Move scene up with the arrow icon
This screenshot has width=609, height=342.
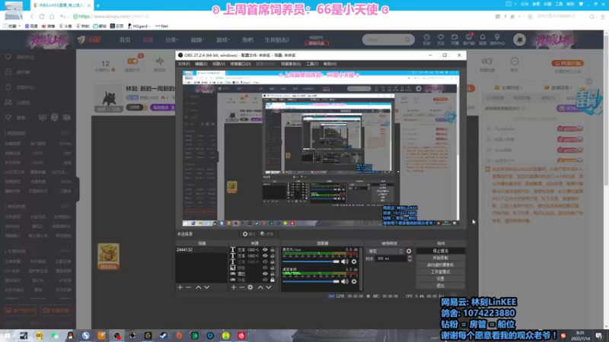[x=199, y=287]
